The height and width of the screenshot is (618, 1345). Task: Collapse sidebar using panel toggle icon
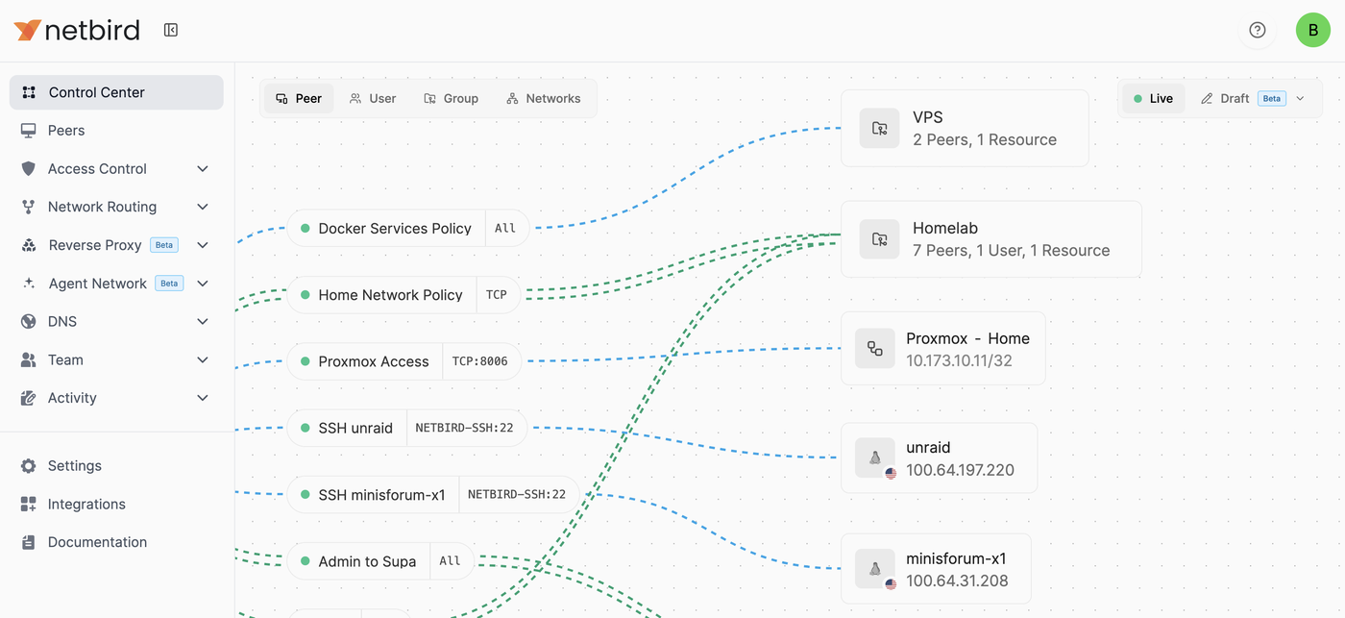[x=171, y=30]
